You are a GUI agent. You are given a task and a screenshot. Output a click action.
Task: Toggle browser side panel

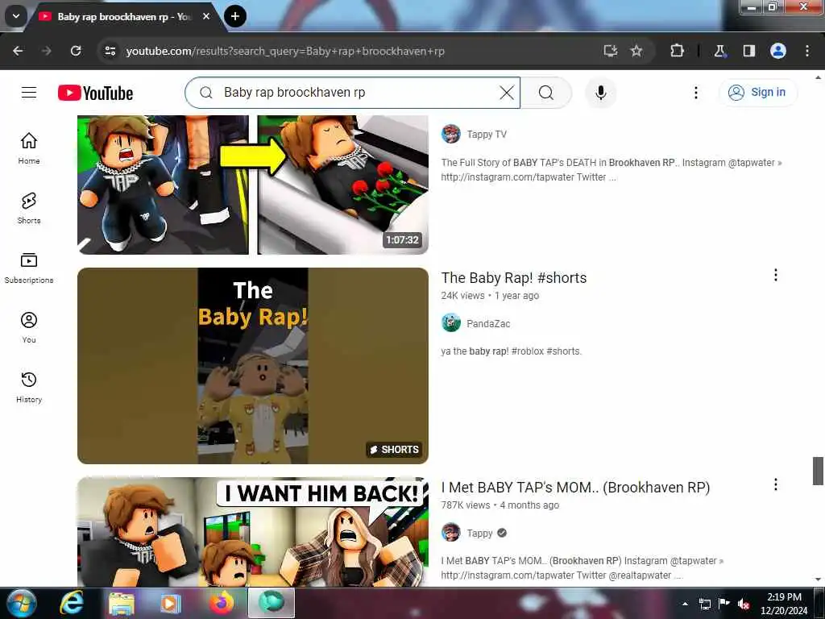click(x=748, y=51)
